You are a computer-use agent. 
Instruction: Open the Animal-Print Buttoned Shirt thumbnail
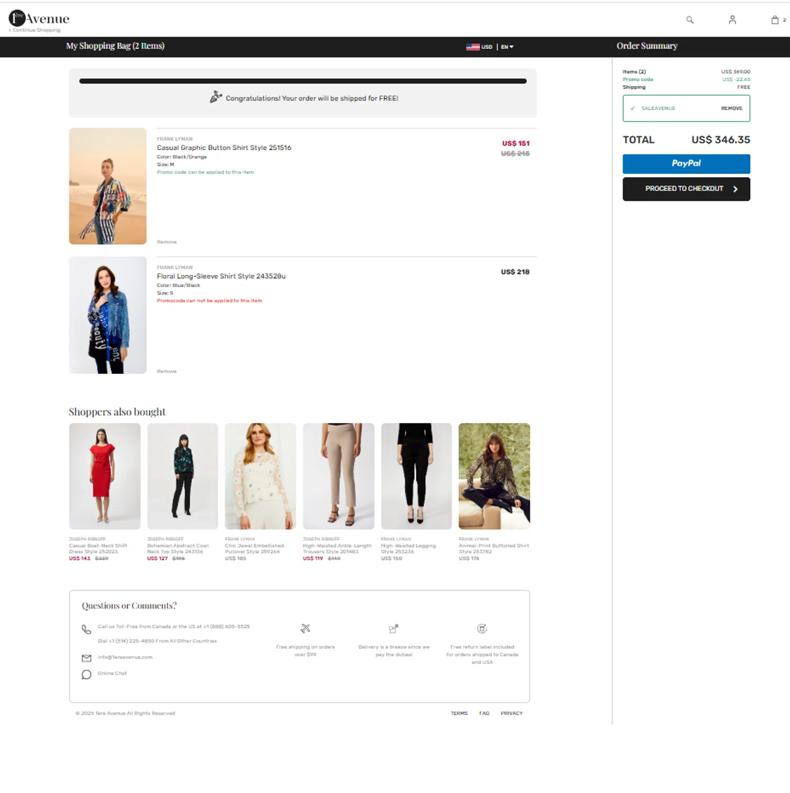coord(494,476)
